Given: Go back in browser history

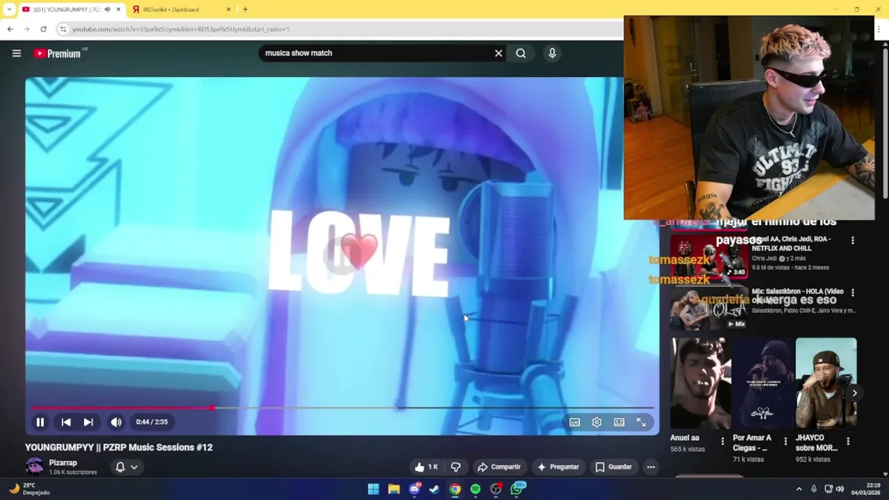Looking at the screenshot, I should click(10, 29).
